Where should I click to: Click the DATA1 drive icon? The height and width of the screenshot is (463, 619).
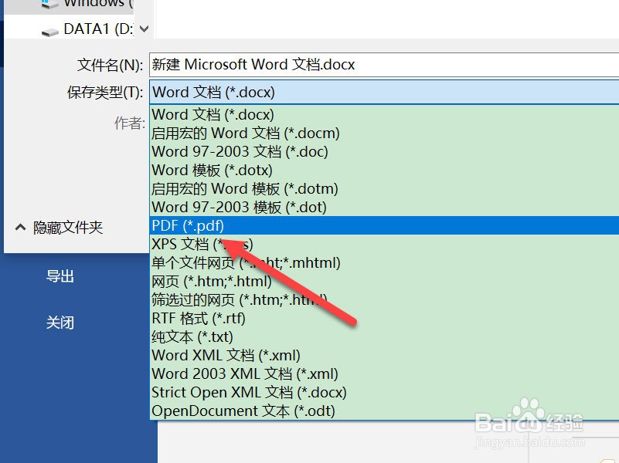click(x=50, y=32)
